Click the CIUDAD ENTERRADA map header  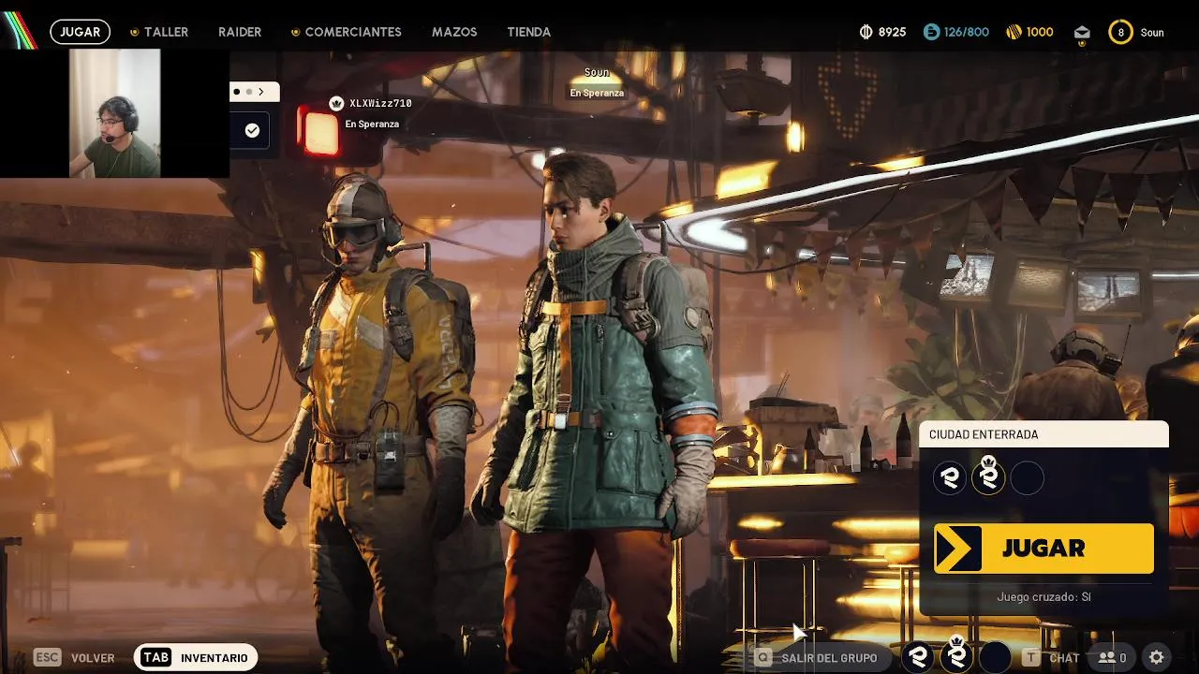1044,434
